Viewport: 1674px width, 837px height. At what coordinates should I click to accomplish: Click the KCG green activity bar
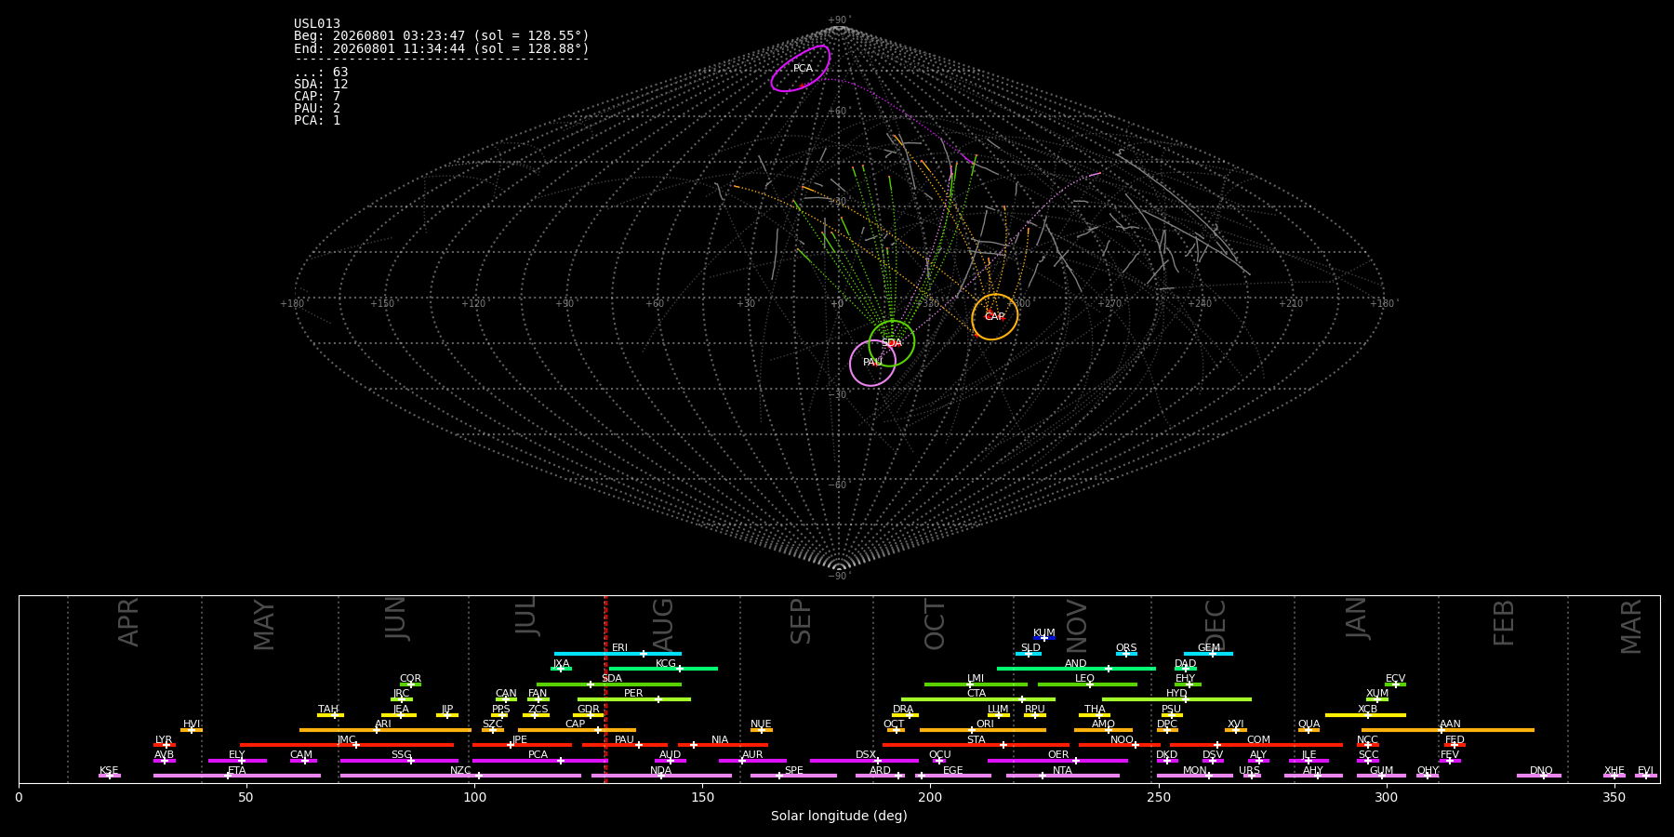(x=663, y=669)
